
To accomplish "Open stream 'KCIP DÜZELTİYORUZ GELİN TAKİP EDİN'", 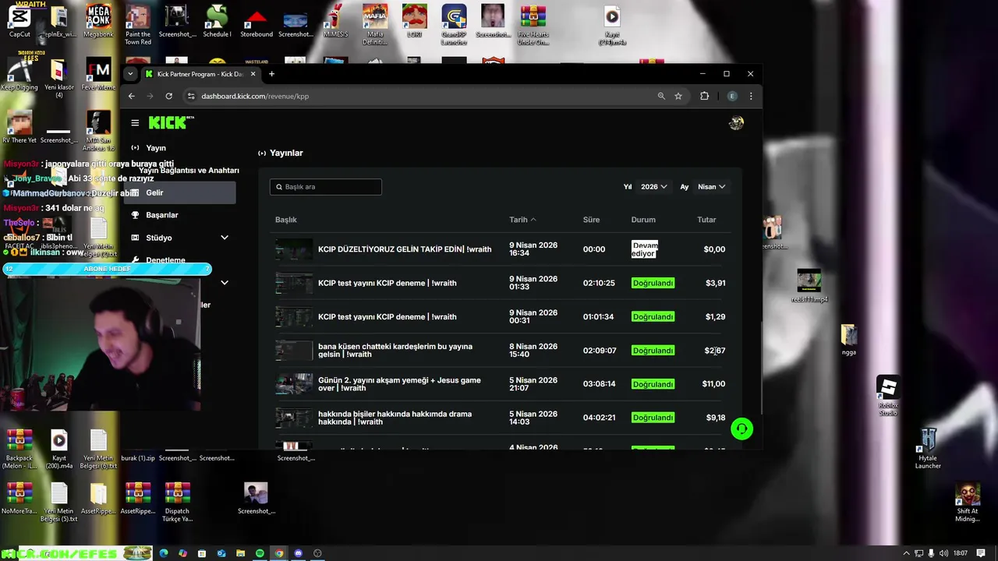I will (x=405, y=249).
